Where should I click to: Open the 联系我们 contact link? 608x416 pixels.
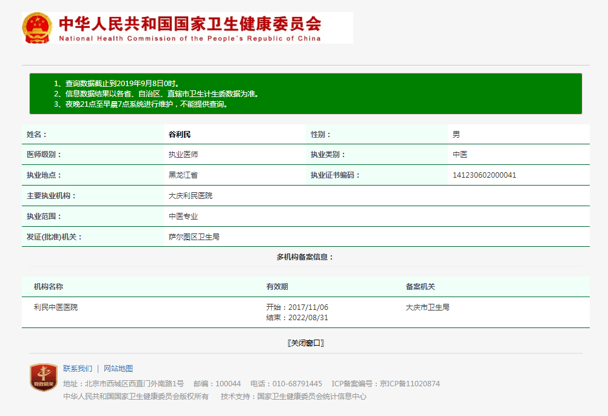[78, 368]
